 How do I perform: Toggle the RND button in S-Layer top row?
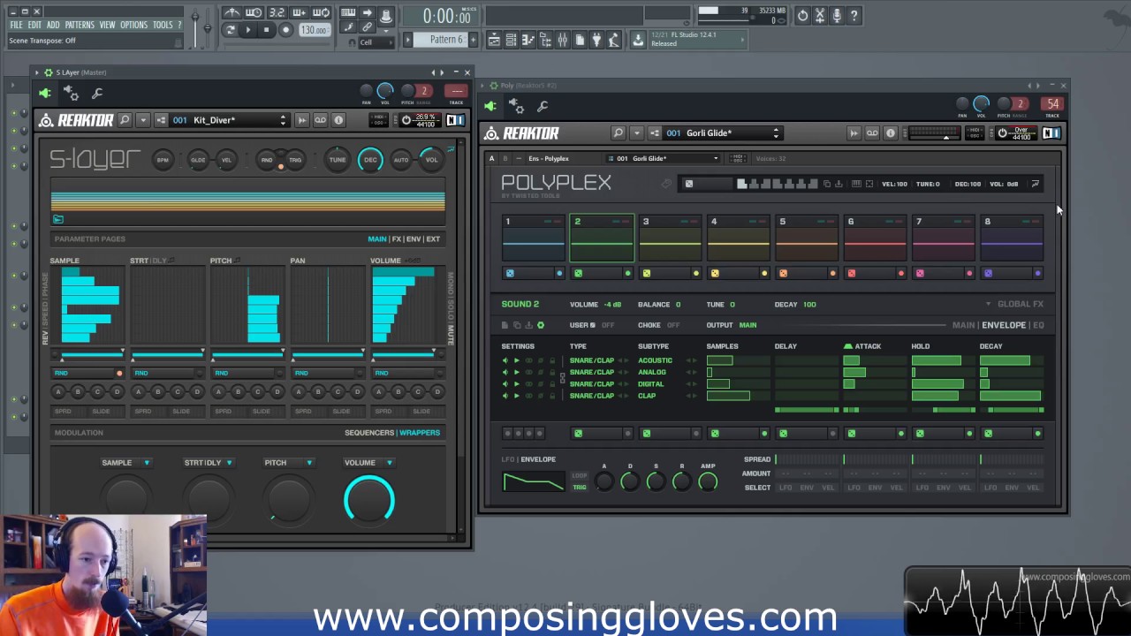click(x=266, y=160)
